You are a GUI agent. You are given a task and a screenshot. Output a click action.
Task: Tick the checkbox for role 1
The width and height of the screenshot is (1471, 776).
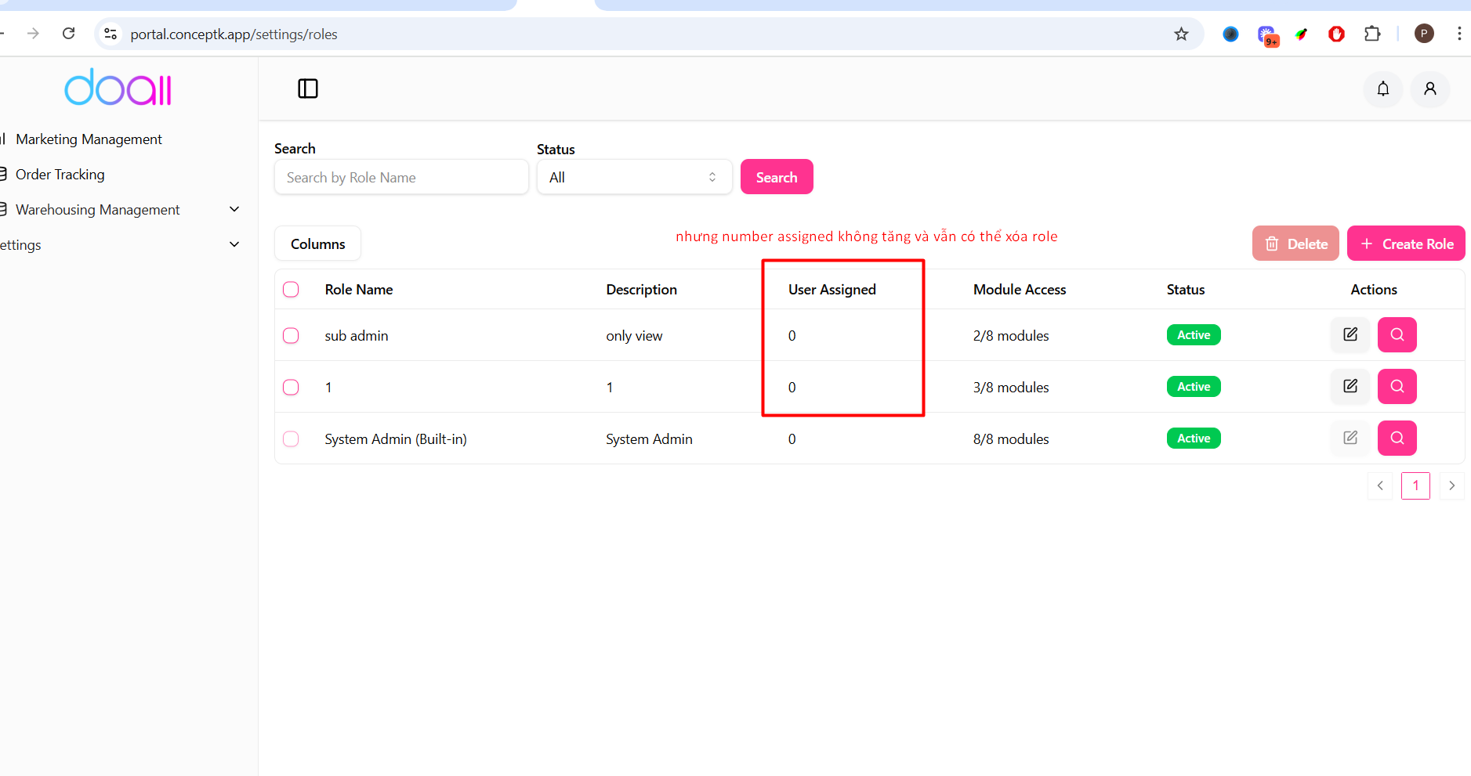click(291, 387)
